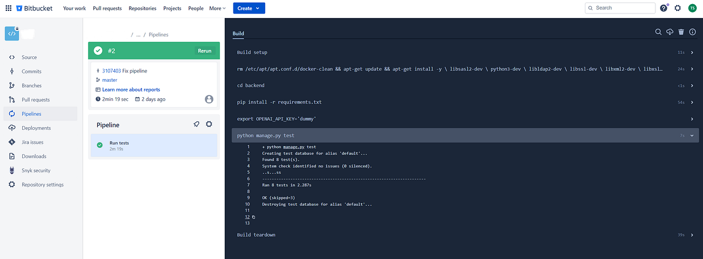This screenshot has height=259, width=703.
Task: Click the Pipelines breadcrumb link
Action: pos(158,35)
